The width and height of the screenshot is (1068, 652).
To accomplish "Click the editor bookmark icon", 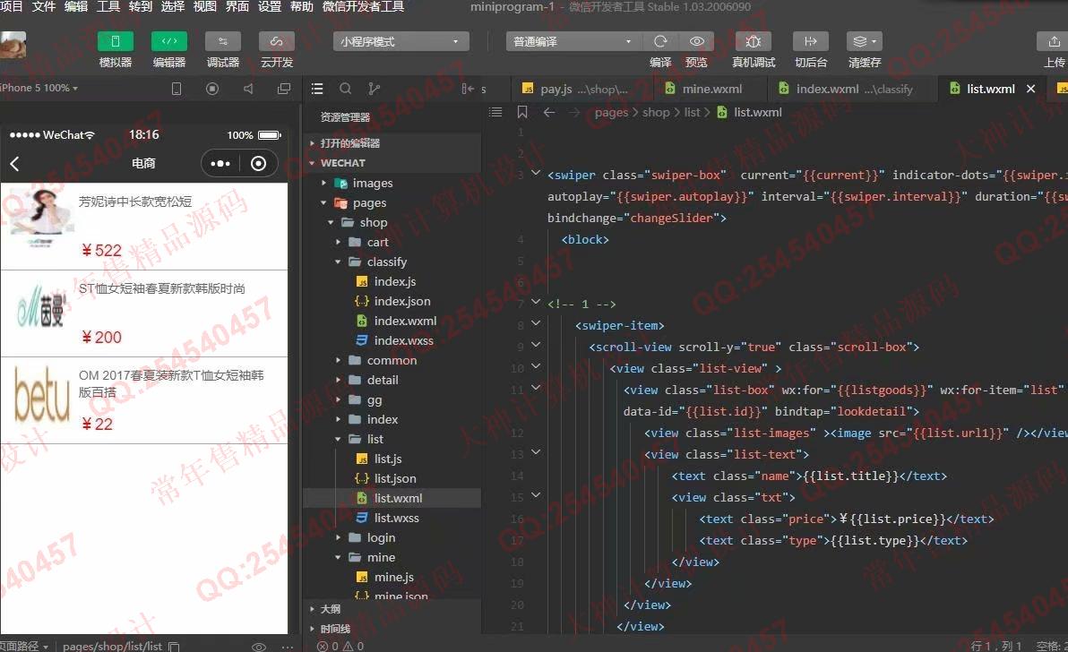I will click(x=522, y=112).
